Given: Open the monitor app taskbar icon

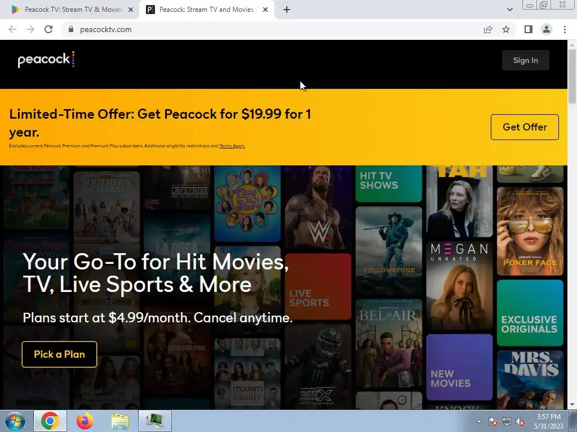Looking at the screenshot, I should point(155,421).
